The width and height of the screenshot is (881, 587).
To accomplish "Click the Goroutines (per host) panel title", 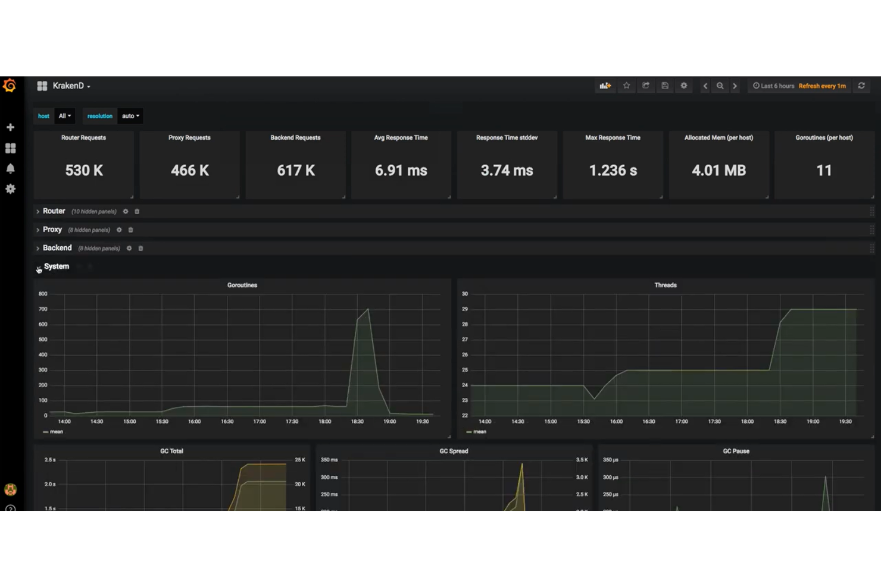I will (824, 137).
